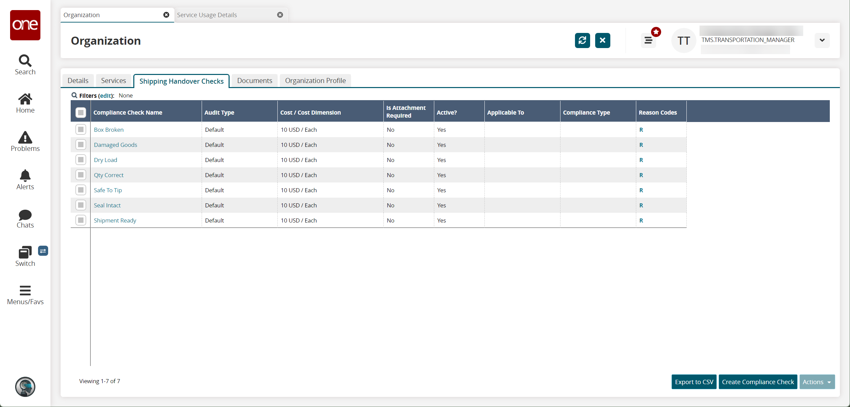Switch to the Details tab
Image resolution: width=850 pixels, height=407 pixels.
(78, 81)
